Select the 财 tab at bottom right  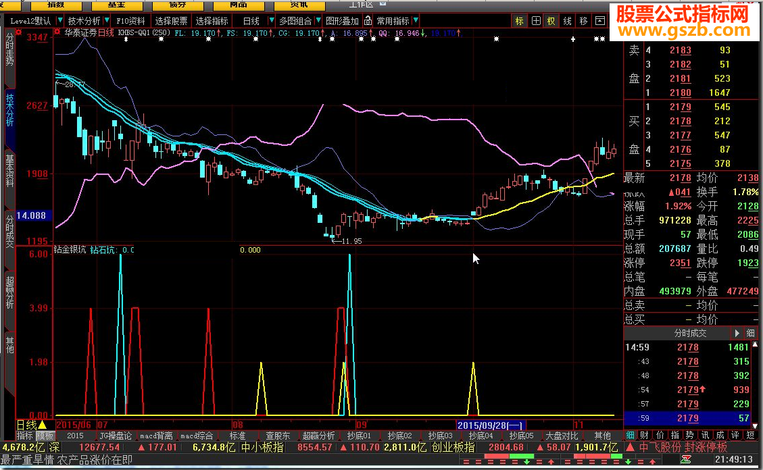pyautogui.click(x=643, y=436)
